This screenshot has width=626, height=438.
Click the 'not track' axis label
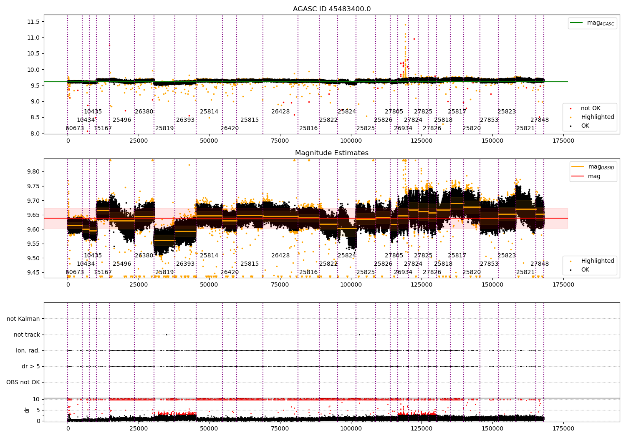(x=27, y=335)
